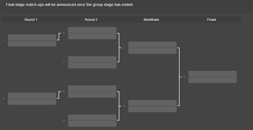Screen dimensions: 253x130
Task: Select the Round 2 column header
Action: 91,19
